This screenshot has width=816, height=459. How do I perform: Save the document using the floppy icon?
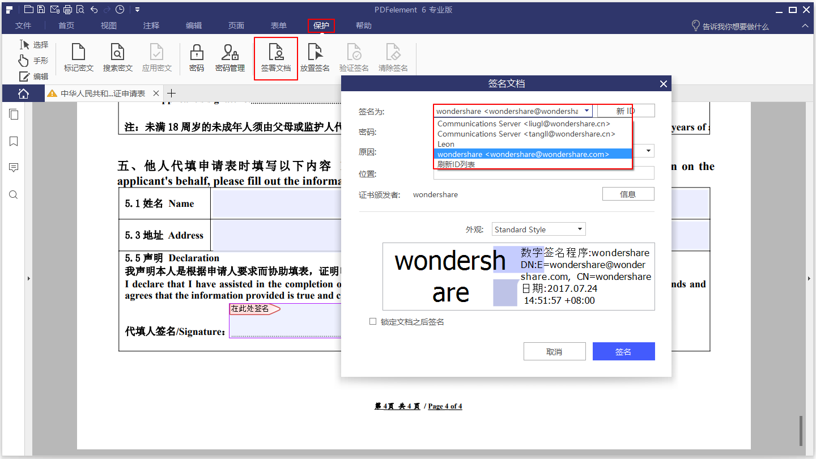(x=41, y=9)
